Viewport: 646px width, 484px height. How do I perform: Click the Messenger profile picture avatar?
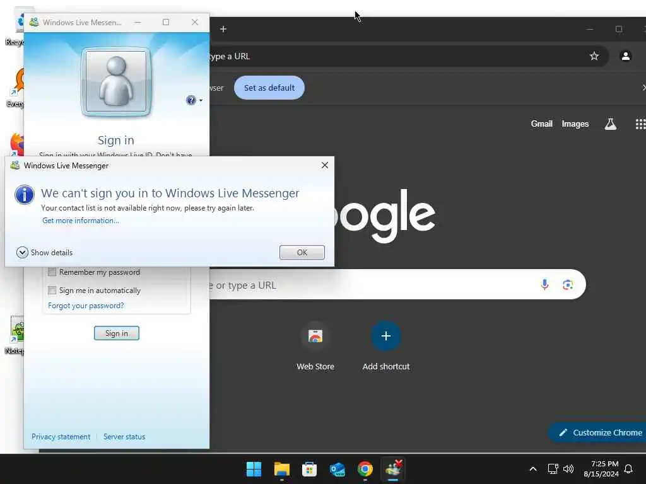116,81
